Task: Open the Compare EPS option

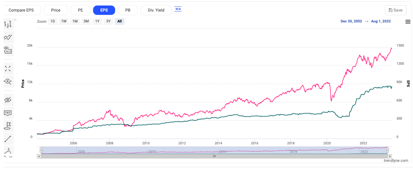Action: (x=21, y=10)
